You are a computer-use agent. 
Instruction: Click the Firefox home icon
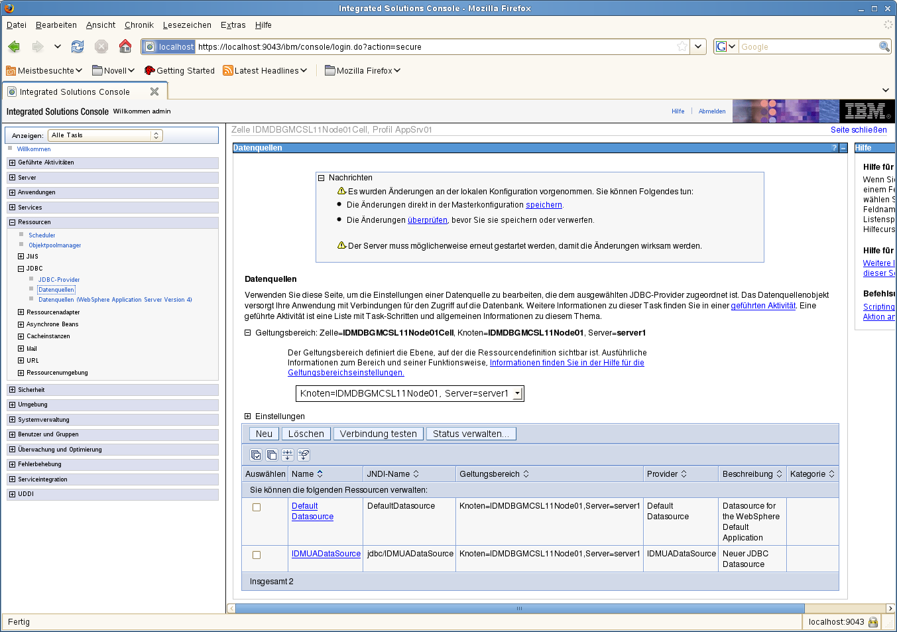[x=125, y=46]
